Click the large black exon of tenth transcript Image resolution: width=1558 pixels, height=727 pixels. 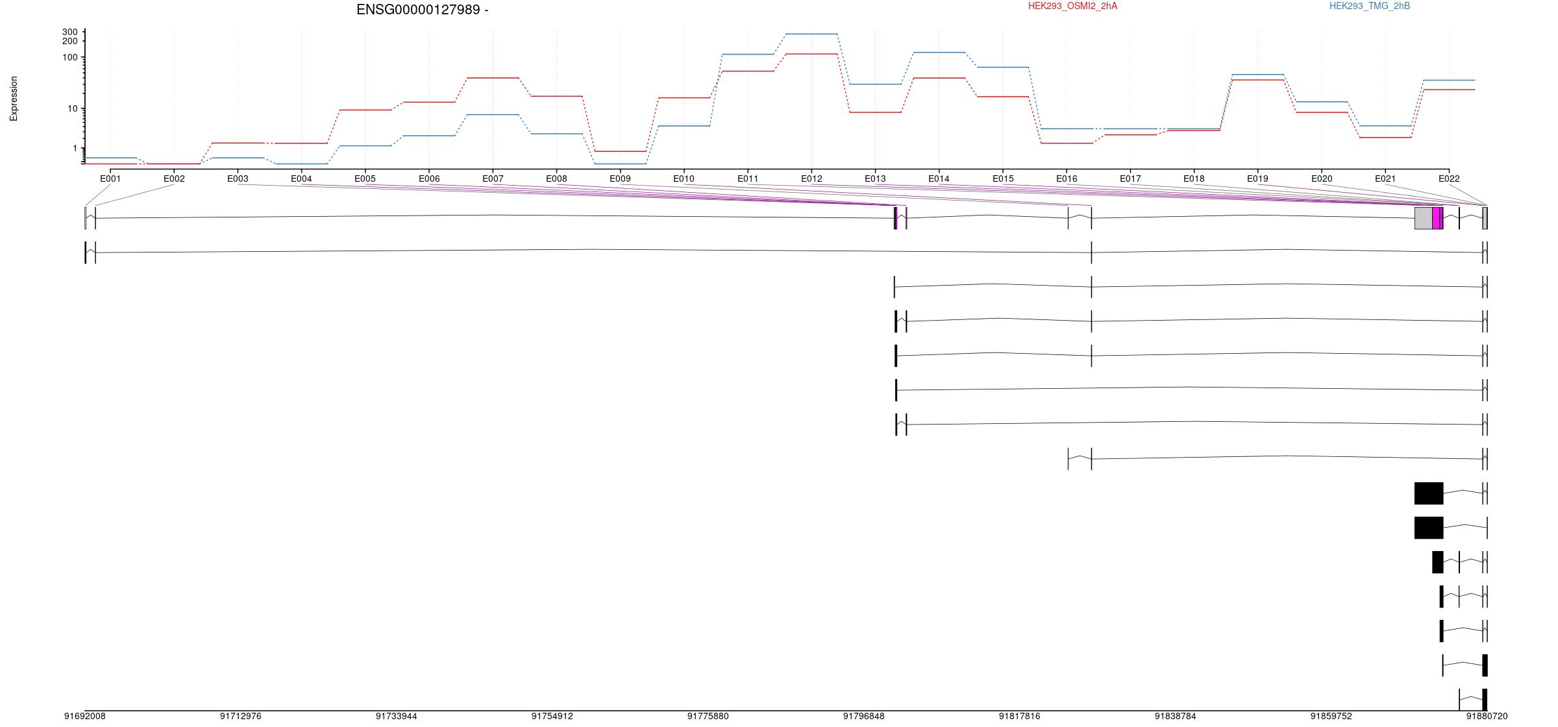click(1429, 528)
